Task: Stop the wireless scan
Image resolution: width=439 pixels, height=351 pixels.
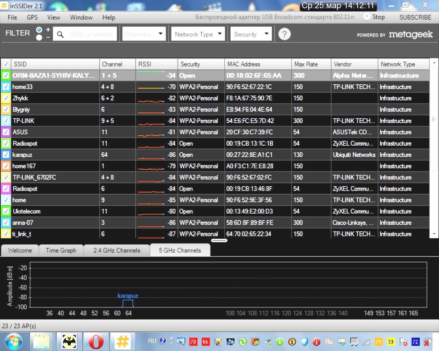Action: [x=375, y=17]
